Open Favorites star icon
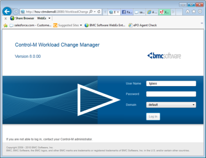The width and height of the screenshot is (206, 158). pyautogui.click(x=194, y=12)
